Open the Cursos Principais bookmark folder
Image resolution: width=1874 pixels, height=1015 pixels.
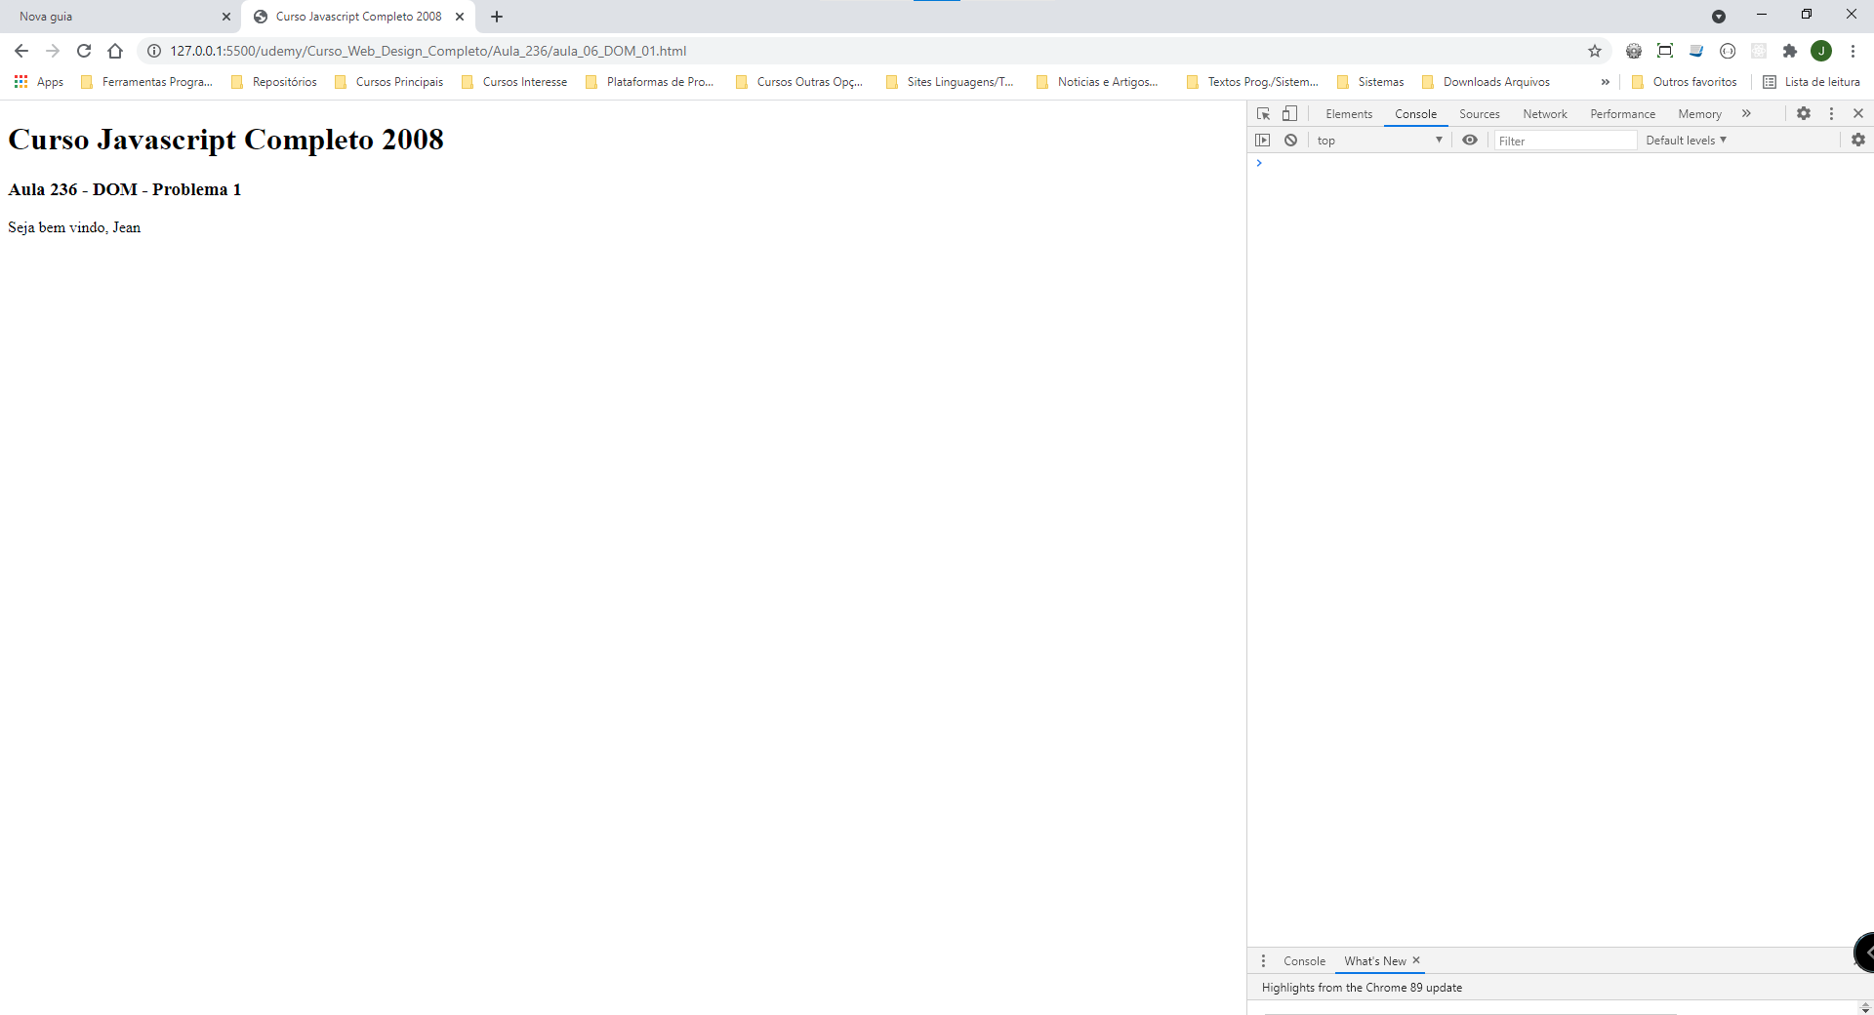[389, 82]
